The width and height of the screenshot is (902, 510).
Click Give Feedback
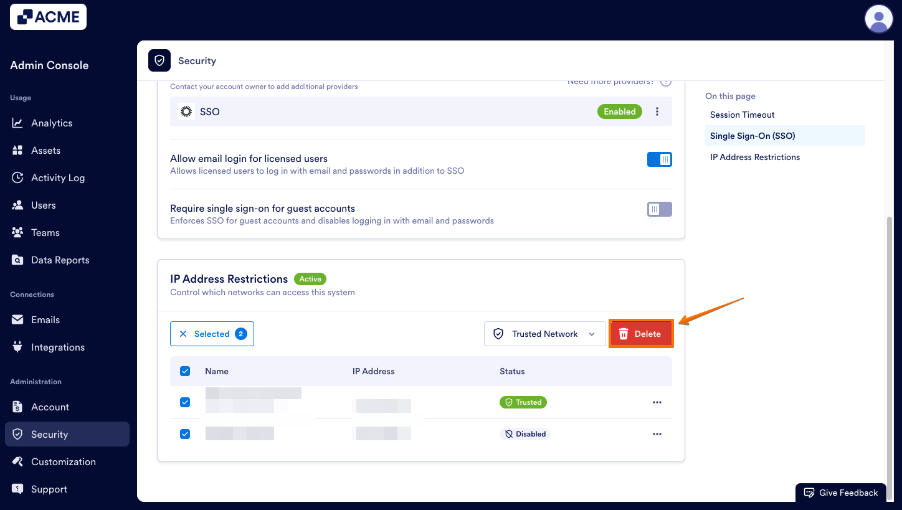(x=840, y=492)
